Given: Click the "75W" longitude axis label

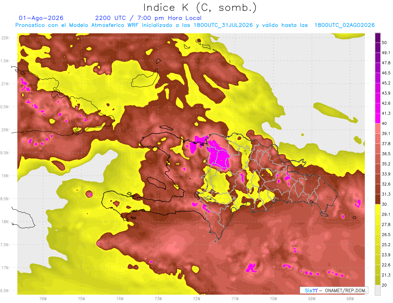Looking at the screenshot, I should pyautogui.click(x=82, y=299).
